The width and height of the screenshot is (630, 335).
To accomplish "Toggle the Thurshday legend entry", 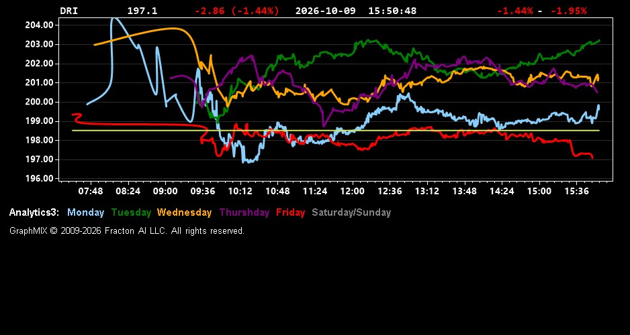I will coord(244,212).
